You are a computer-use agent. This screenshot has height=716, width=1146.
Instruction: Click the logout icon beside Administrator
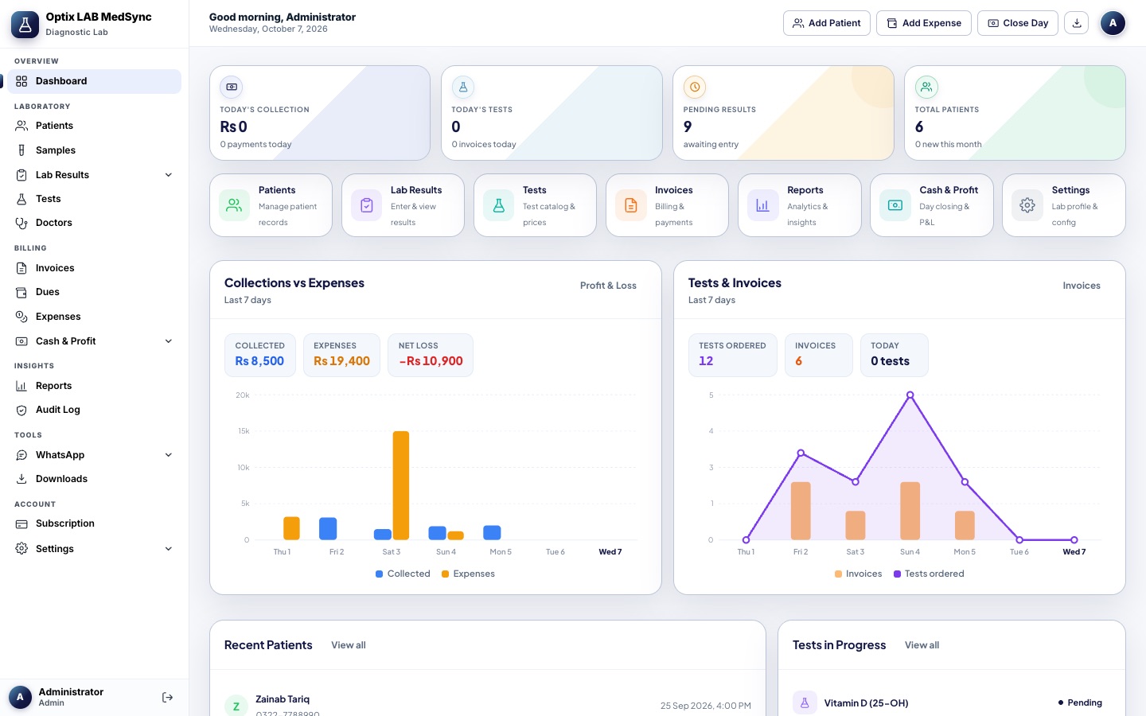167,698
